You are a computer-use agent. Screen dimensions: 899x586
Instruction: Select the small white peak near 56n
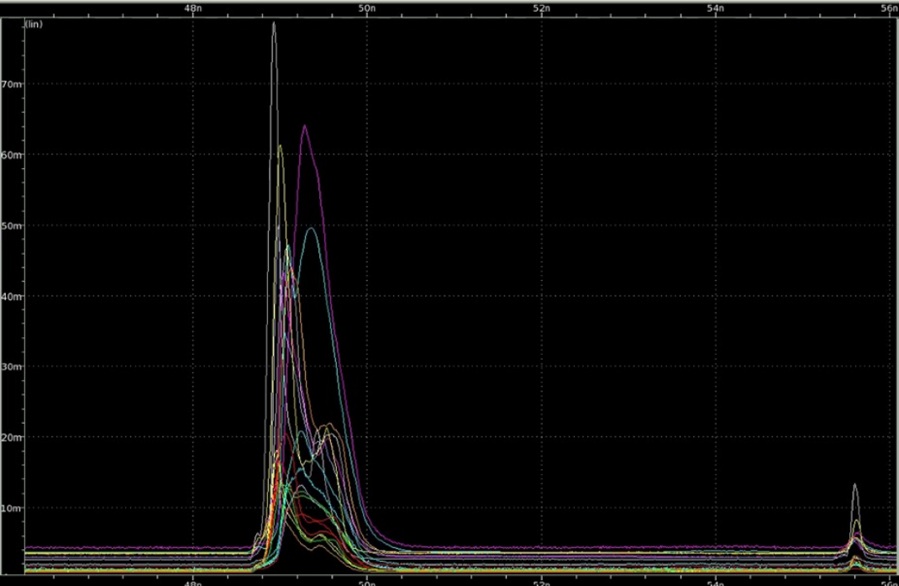pos(854,486)
